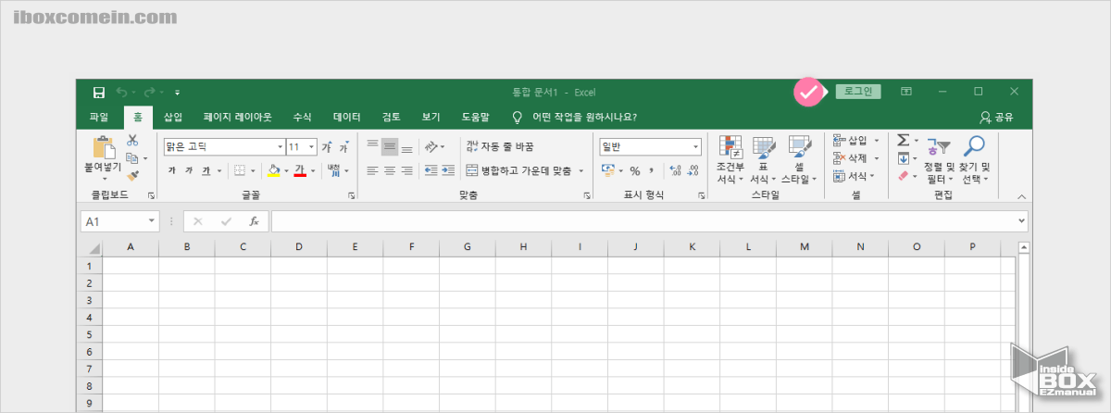Collapse the ribbon with the caret arrow

click(1022, 196)
